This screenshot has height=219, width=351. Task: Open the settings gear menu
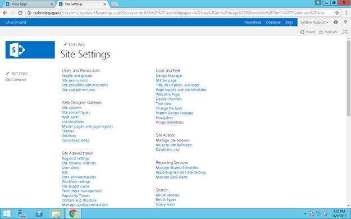[x=335, y=22]
